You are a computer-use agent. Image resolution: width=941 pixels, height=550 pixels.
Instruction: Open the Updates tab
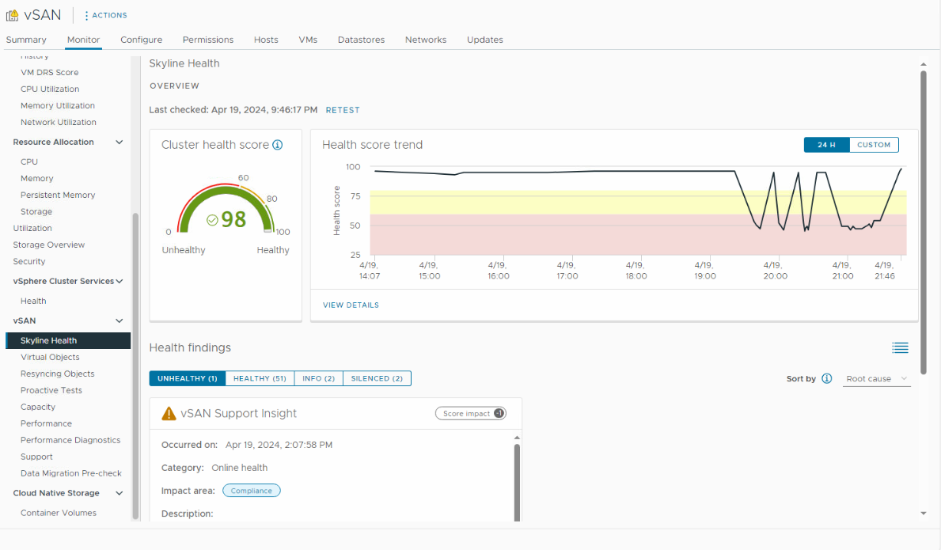pyautogui.click(x=485, y=40)
